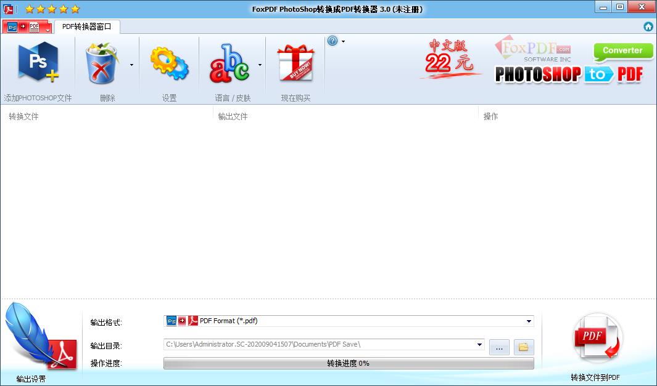Open 设置 via the gears icon
The image size is (657, 386).
(168, 62)
